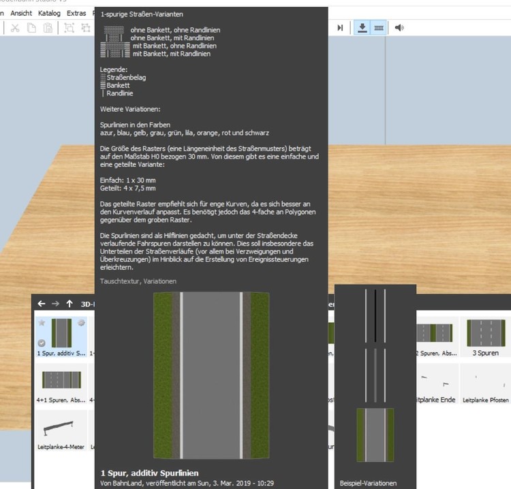Go up one catalog level
The height and width of the screenshot is (489, 511).
[69, 304]
